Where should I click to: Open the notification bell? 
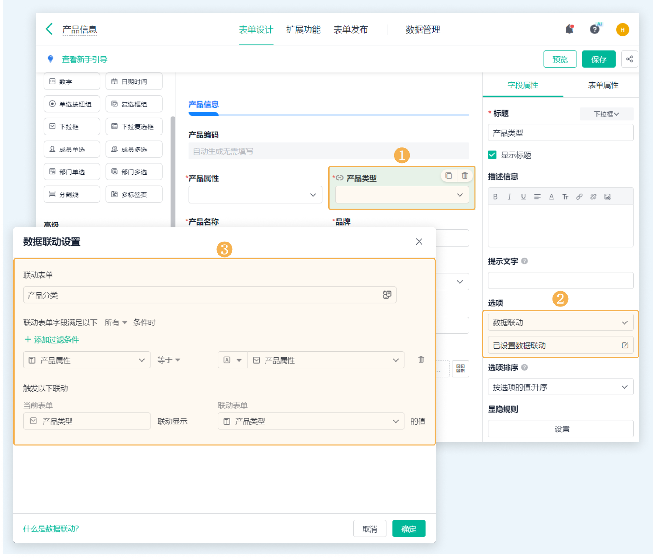click(x=569, y=30)
